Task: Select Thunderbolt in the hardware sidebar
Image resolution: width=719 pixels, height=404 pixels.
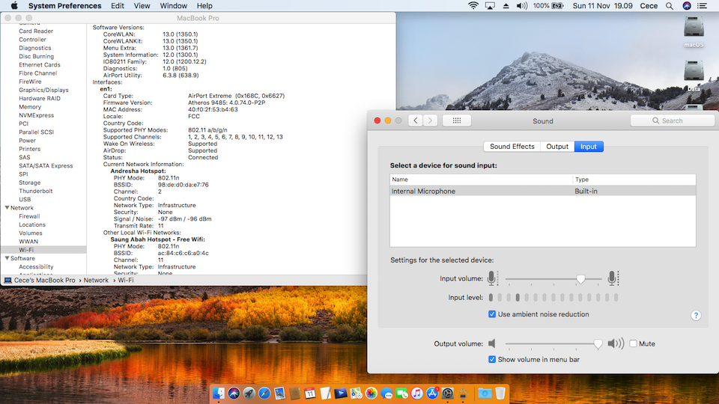Action: (x=36, y=191)
